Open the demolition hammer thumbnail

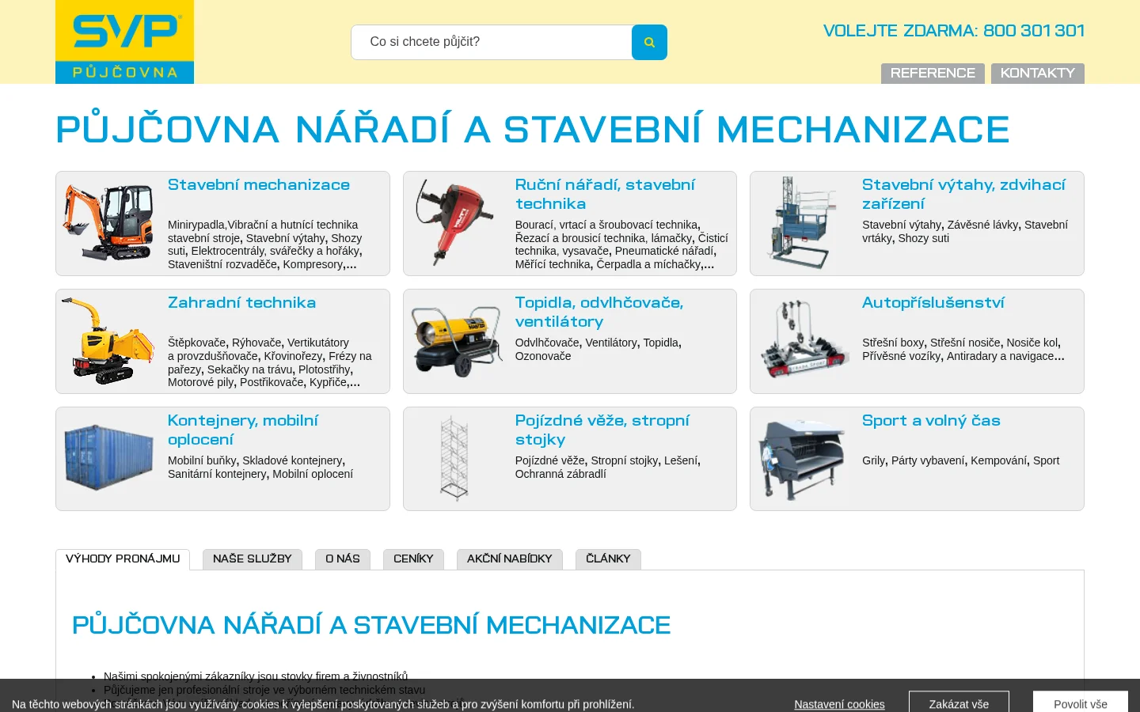click(455, 223)
